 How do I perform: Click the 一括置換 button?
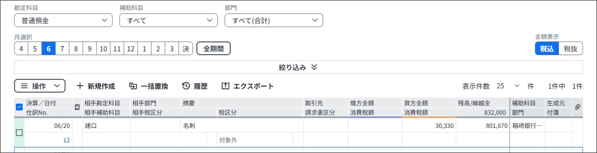tap(148, 86)
